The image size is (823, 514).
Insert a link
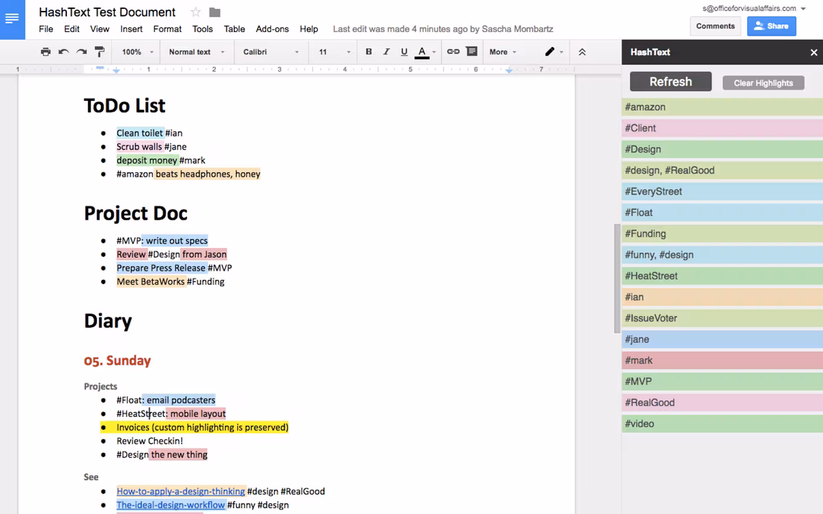(453, 52)
